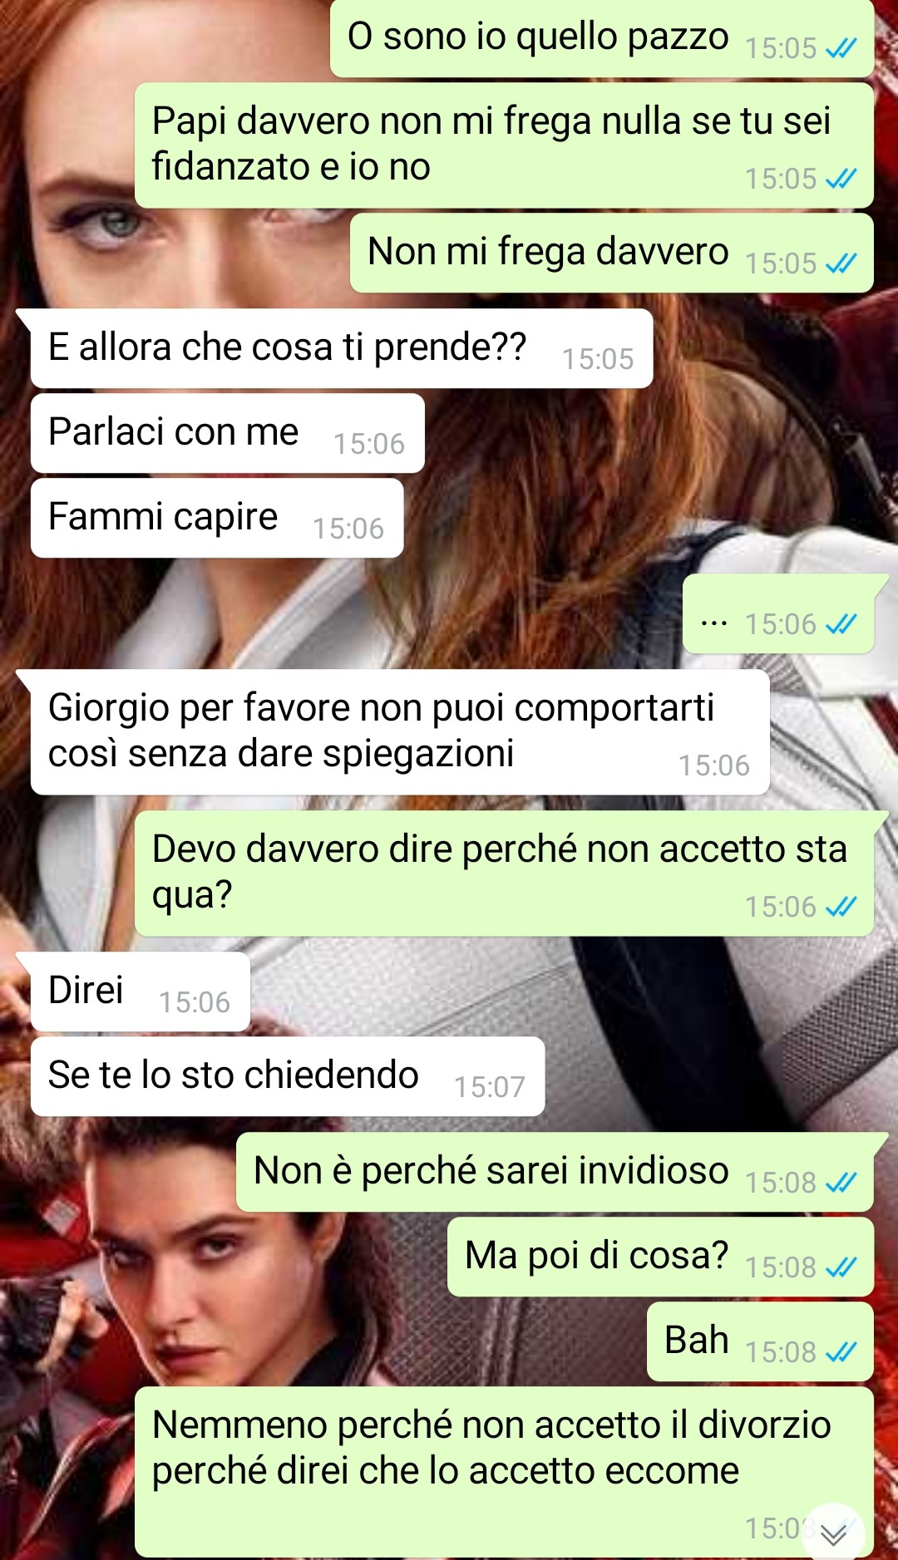
Task: Tap the double check next to 'Bah'
Action: (841, 1353)
